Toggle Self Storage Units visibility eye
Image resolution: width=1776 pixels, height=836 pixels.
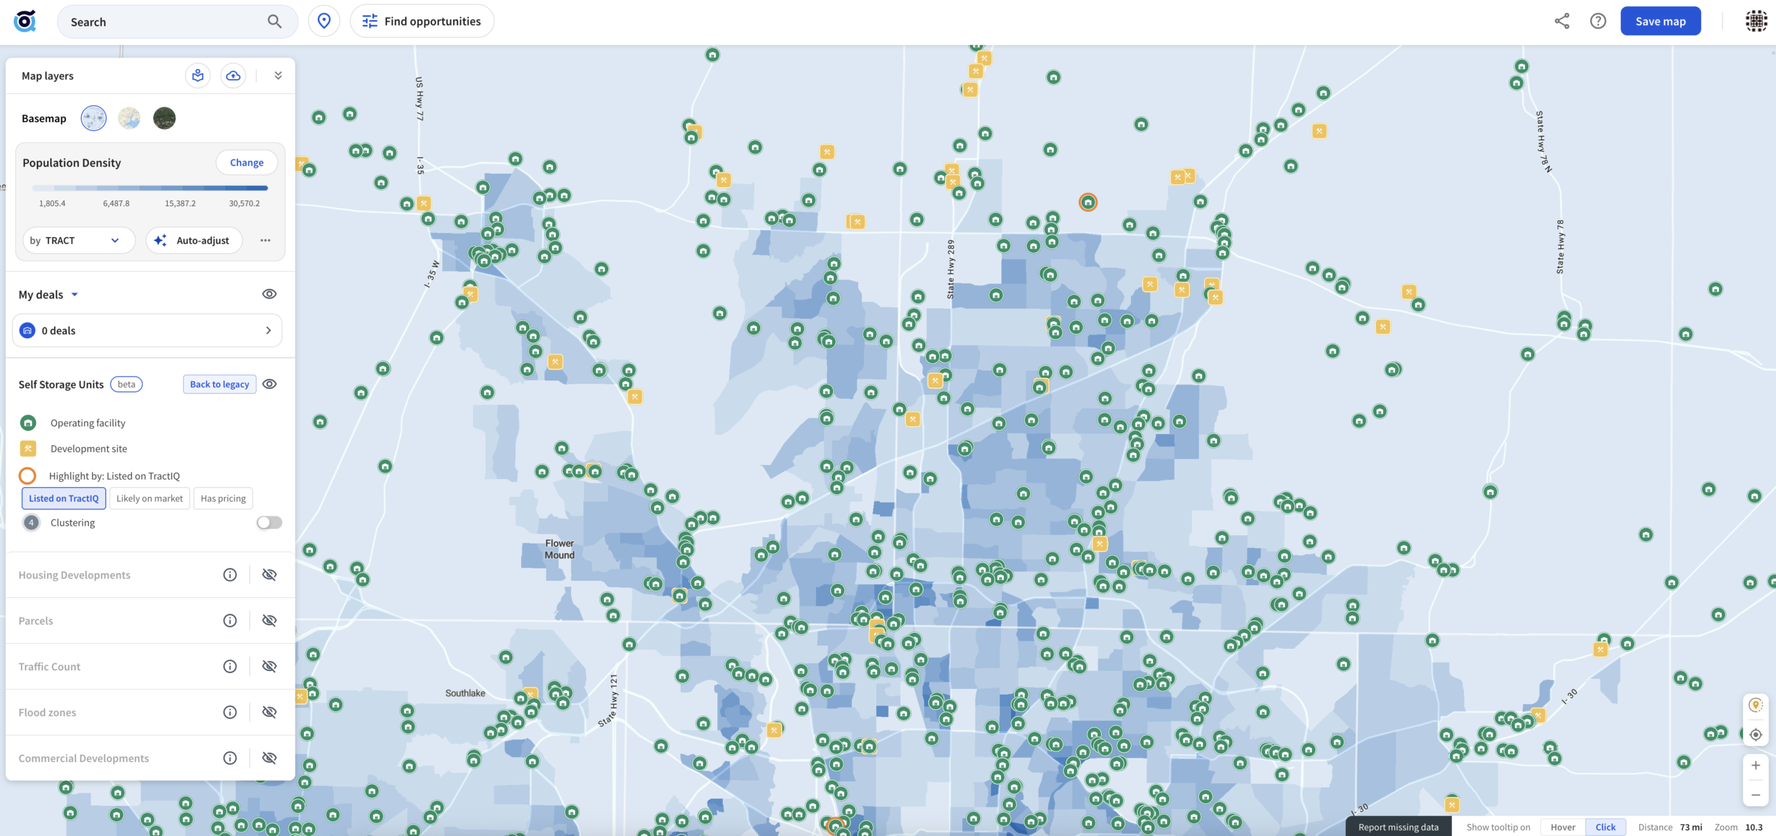click(x=270, y=384)
